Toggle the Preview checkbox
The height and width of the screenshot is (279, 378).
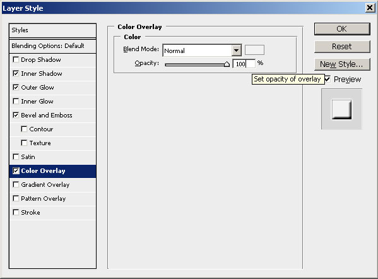pos(328,79)
